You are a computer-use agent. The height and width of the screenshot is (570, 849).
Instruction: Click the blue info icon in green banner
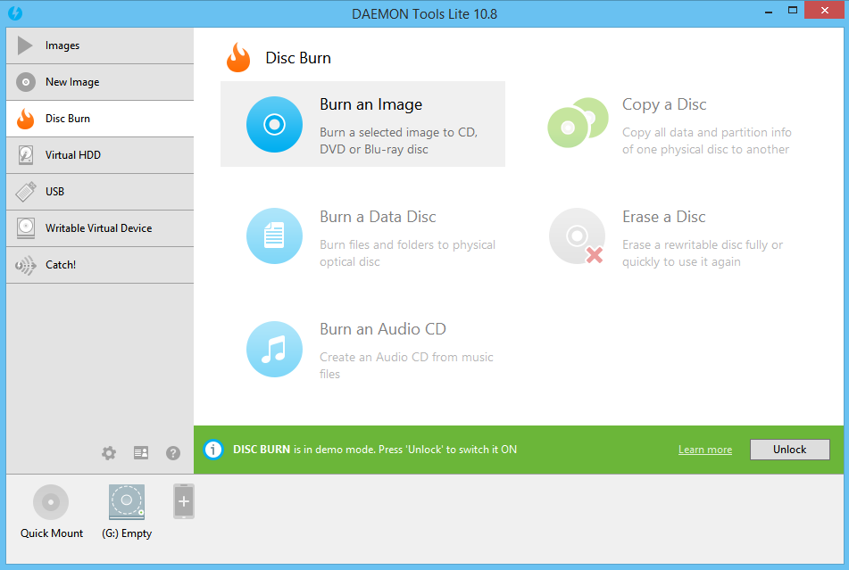point(212,450)
